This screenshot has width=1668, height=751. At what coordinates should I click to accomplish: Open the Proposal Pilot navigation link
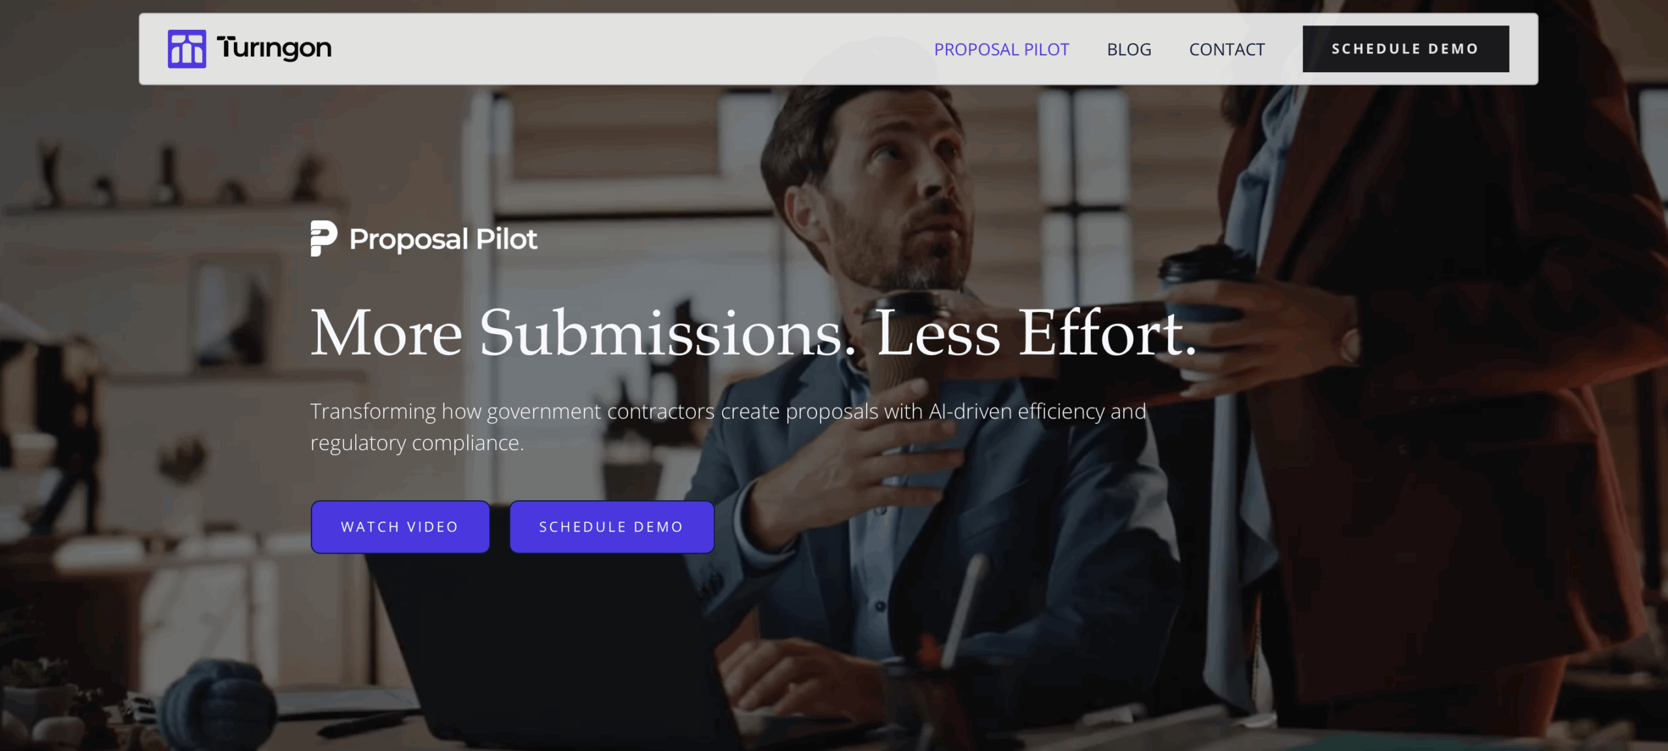point(1001,50)
